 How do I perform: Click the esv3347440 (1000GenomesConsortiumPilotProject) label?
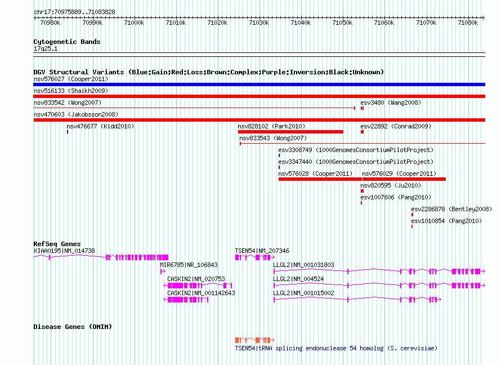[x=356, y=162]
